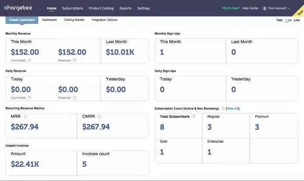Click the unpaid amount $22.41K
The image size is (304, 181).
pos(25,164)
